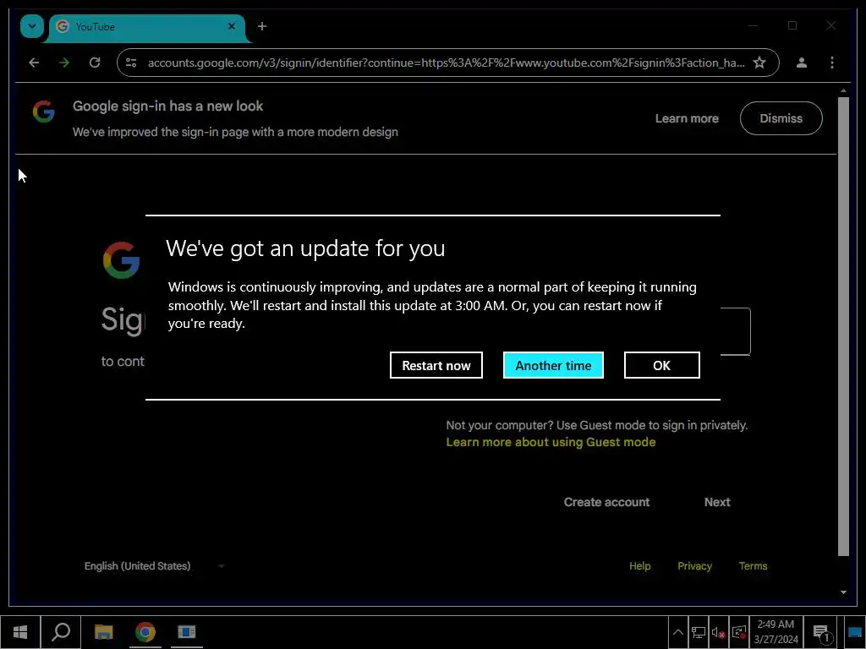Open Learn more in sign-in banner
The height and width of the screenshot is (649, 866).
(687, 118)
